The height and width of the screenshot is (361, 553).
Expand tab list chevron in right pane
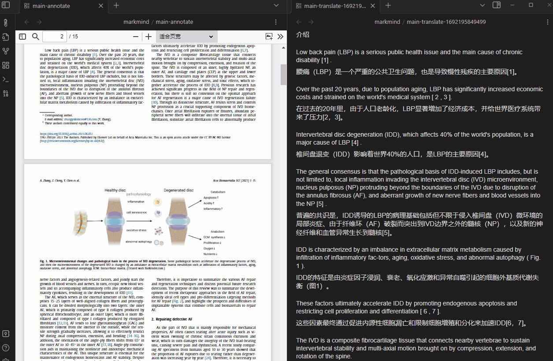[x=482, y=5]
